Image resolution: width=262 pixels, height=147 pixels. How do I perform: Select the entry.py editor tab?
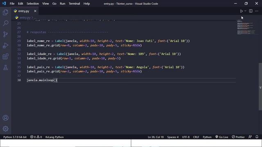pos(25,11)
